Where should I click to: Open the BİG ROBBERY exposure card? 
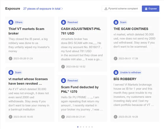135,94
